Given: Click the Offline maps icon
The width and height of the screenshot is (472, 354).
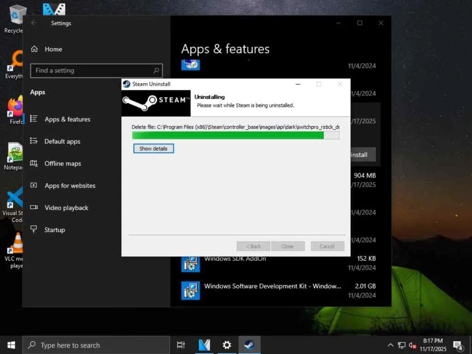Looking at the screenshot, I should tap(34, 163).
